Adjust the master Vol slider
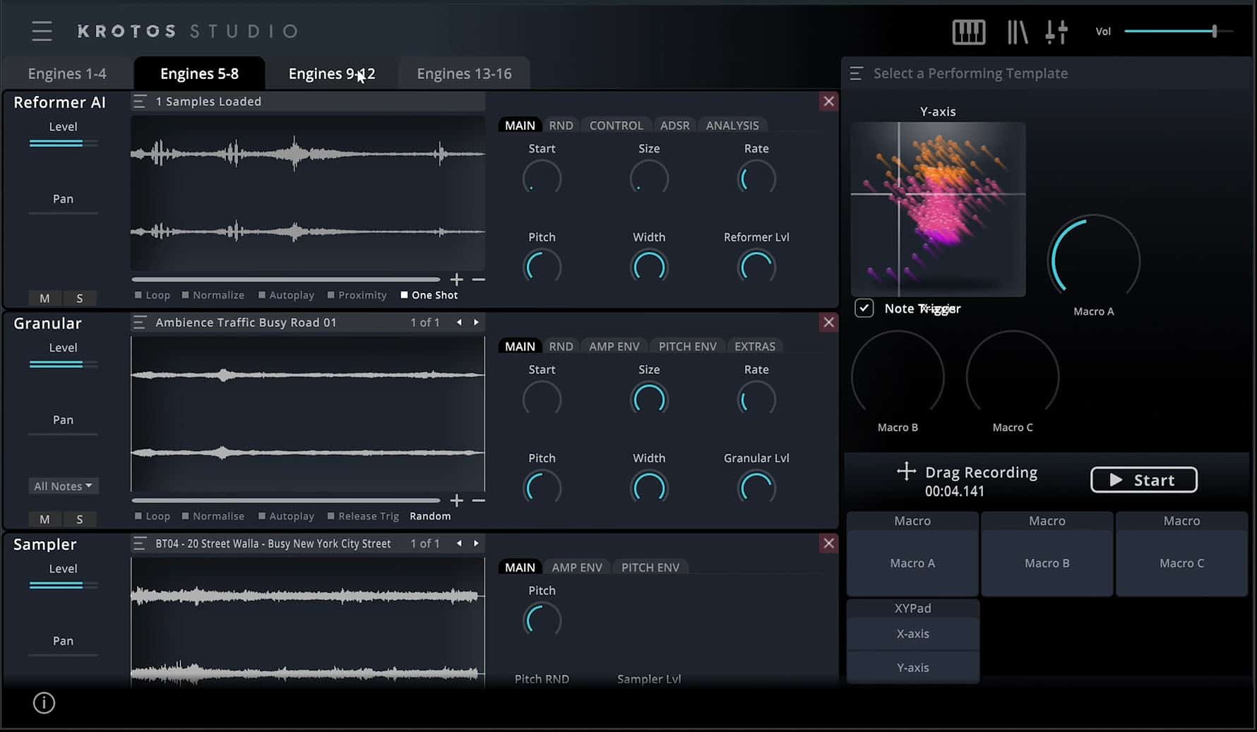 tap(1214, 31)
